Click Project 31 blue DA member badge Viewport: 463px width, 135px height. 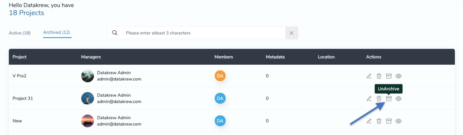(220, 98)
